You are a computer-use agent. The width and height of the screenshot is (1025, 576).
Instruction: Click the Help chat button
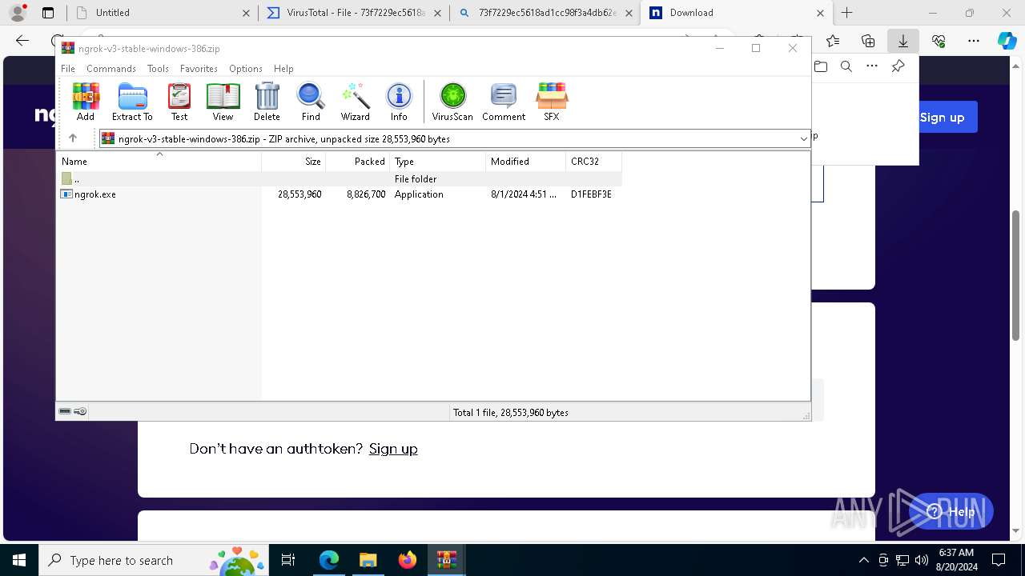pyautogui.click(x=951, y=512)
